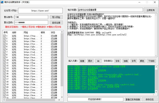Image resolution: width=159 pixels, height=103 pixels.
Task: Open the 颜色 color option
Action: [142, 61]
